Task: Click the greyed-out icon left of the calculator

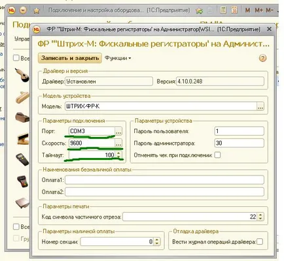Action: pyautogui.click(x=210, y=10)
